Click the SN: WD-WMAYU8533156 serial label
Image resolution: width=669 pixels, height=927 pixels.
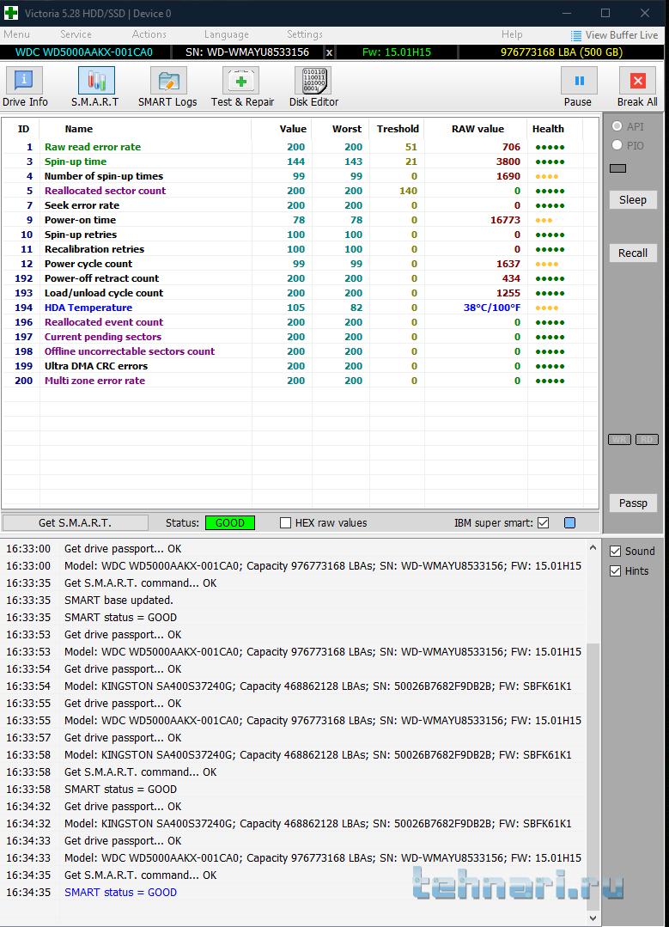click(247, 52)
